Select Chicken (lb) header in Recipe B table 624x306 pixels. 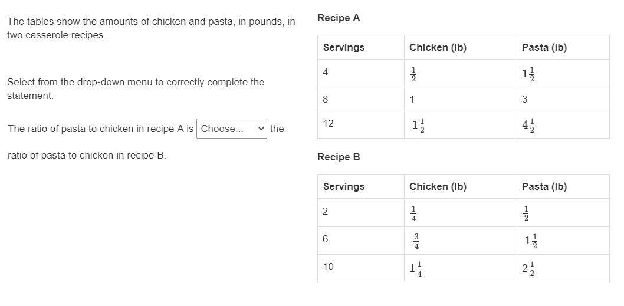tap(461, 187)
